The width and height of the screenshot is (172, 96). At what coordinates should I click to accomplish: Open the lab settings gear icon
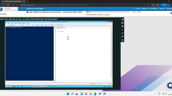171,13
